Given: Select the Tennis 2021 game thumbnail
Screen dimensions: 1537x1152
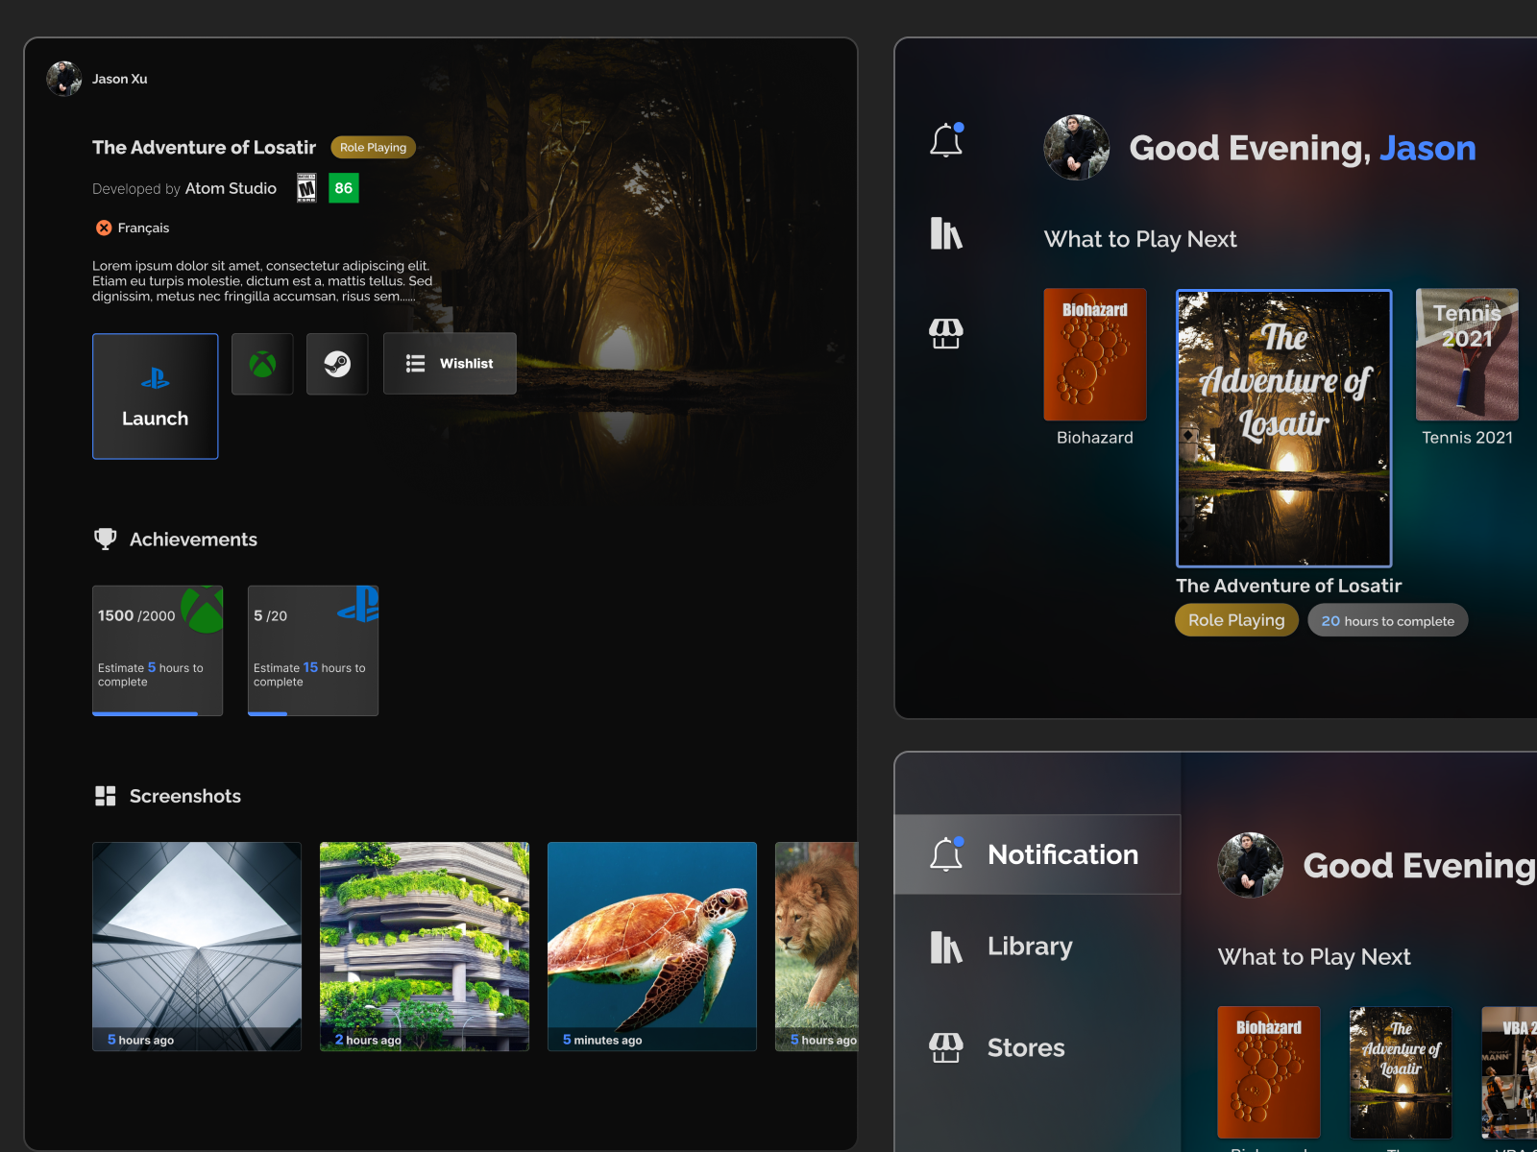Looking at the screenshot, I should (1467, 353).
